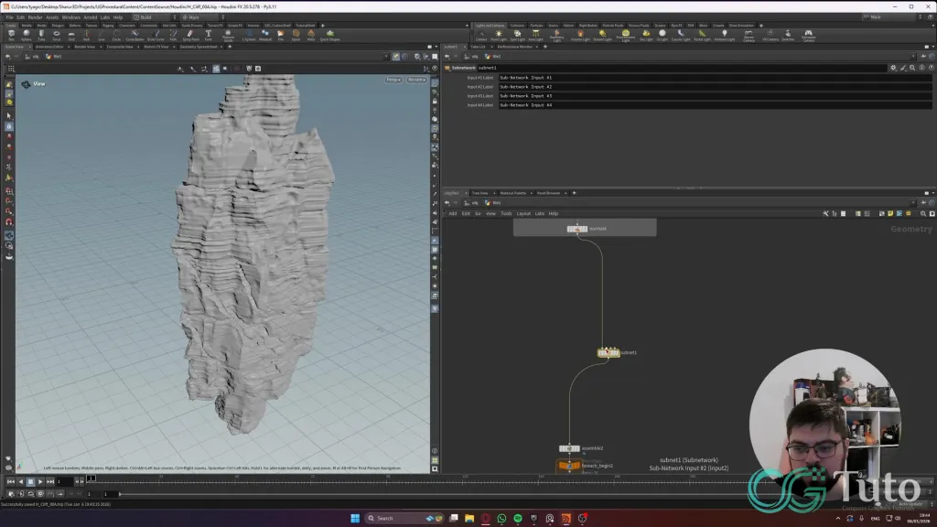Select the Spray Paint shelf tool
The width and height of the screenshot is (937, 527).
pyautogui.click(x=189, y=34)
